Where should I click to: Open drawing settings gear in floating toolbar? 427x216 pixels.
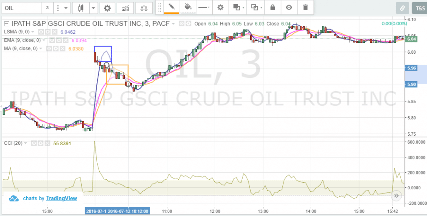221,7
